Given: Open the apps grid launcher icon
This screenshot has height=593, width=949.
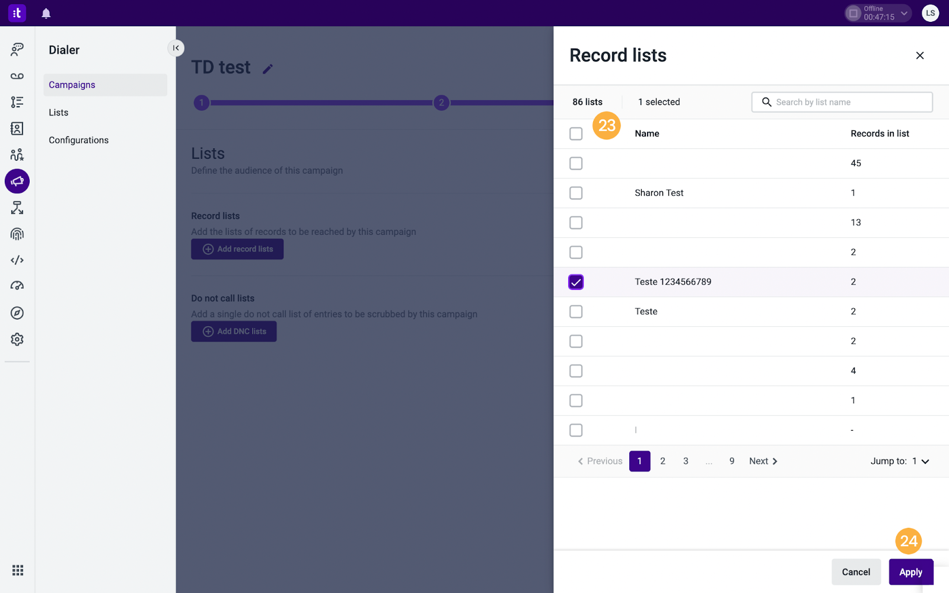Looking at the screenshot, I should click(x=18, y=570).
